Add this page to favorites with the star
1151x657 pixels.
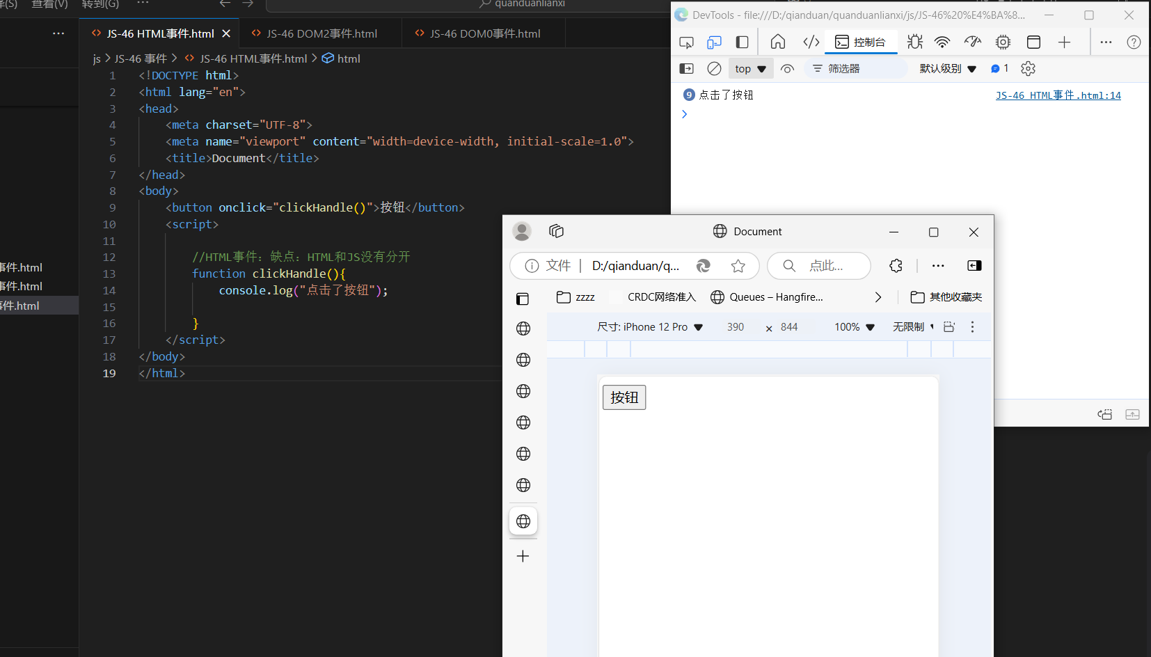coord(738,266)
